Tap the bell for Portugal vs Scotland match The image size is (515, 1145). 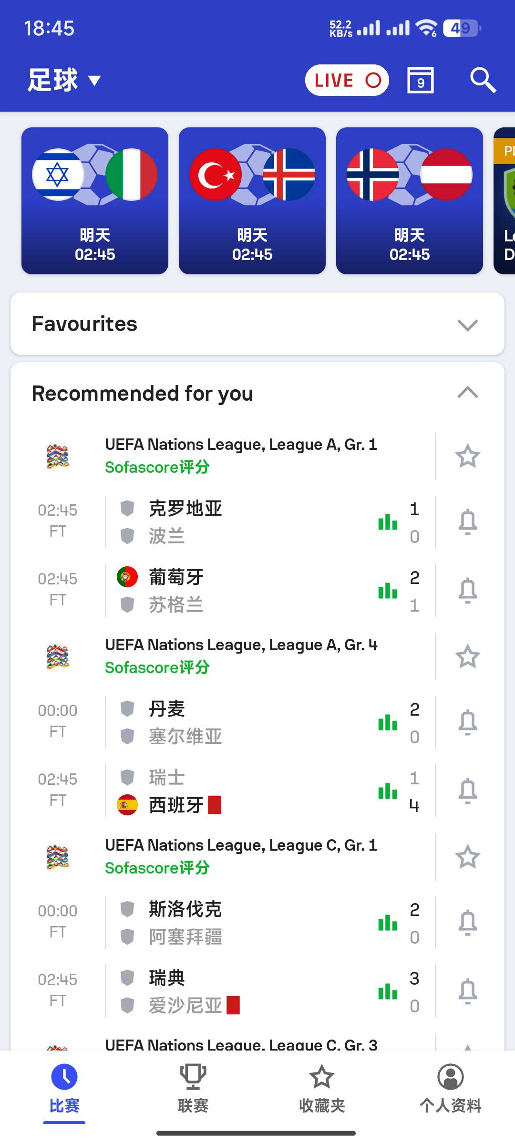point(467,591)
